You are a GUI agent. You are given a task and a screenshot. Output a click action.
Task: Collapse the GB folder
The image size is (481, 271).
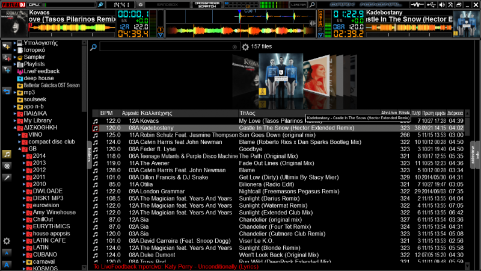(19, 149)
